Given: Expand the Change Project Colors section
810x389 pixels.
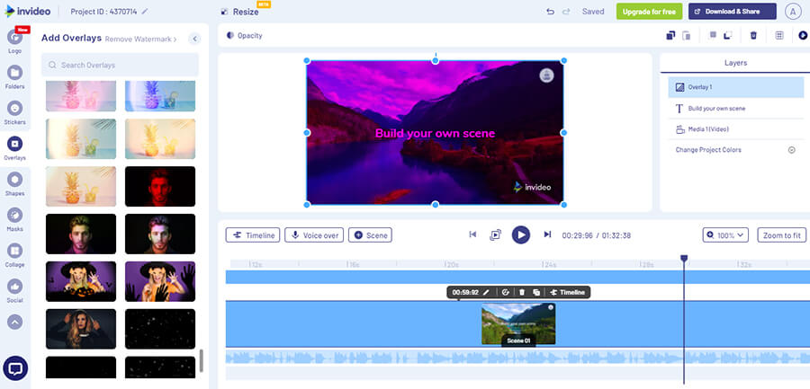Looking at the screenshot, I should 791,150.
